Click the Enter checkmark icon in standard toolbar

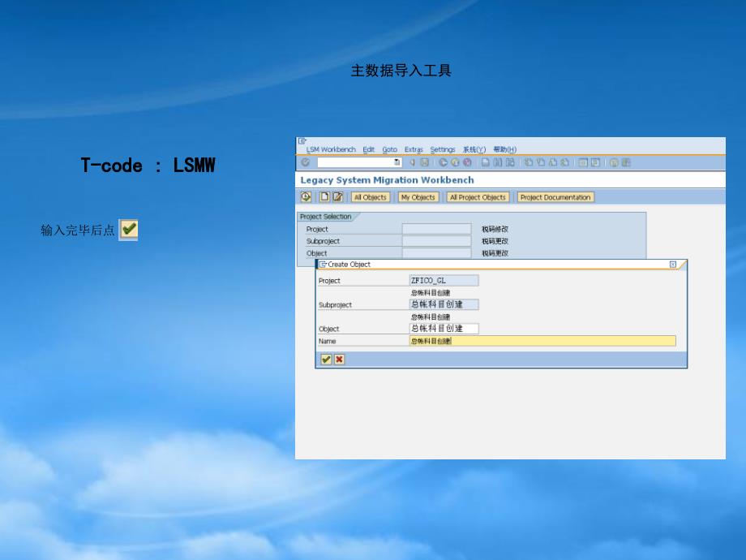tap(306, 162)
